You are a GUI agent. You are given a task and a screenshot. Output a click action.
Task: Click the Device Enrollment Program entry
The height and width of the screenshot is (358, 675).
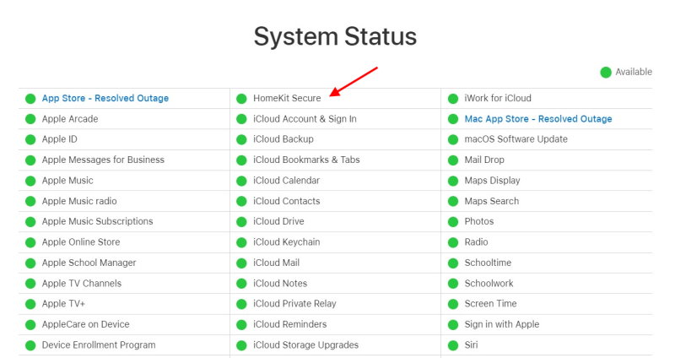[x=99, y=345]
